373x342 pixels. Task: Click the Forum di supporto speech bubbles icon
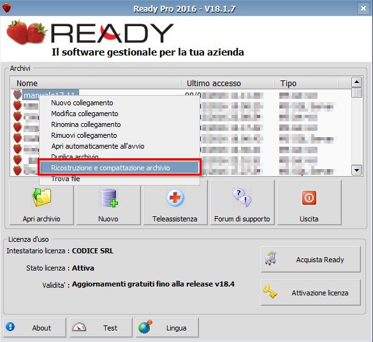pyautogui.click(x=242, y=198)
